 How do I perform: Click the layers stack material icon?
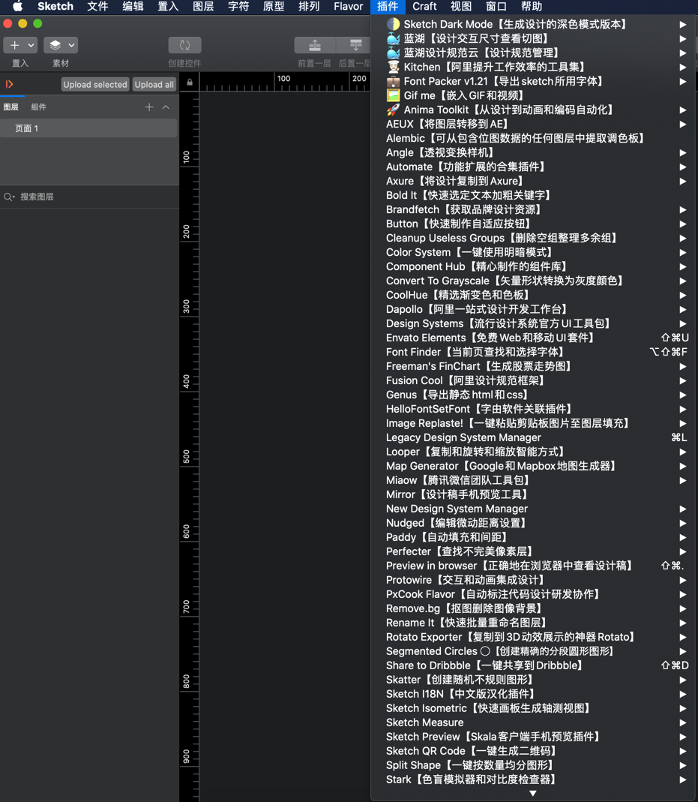point(55,45)
